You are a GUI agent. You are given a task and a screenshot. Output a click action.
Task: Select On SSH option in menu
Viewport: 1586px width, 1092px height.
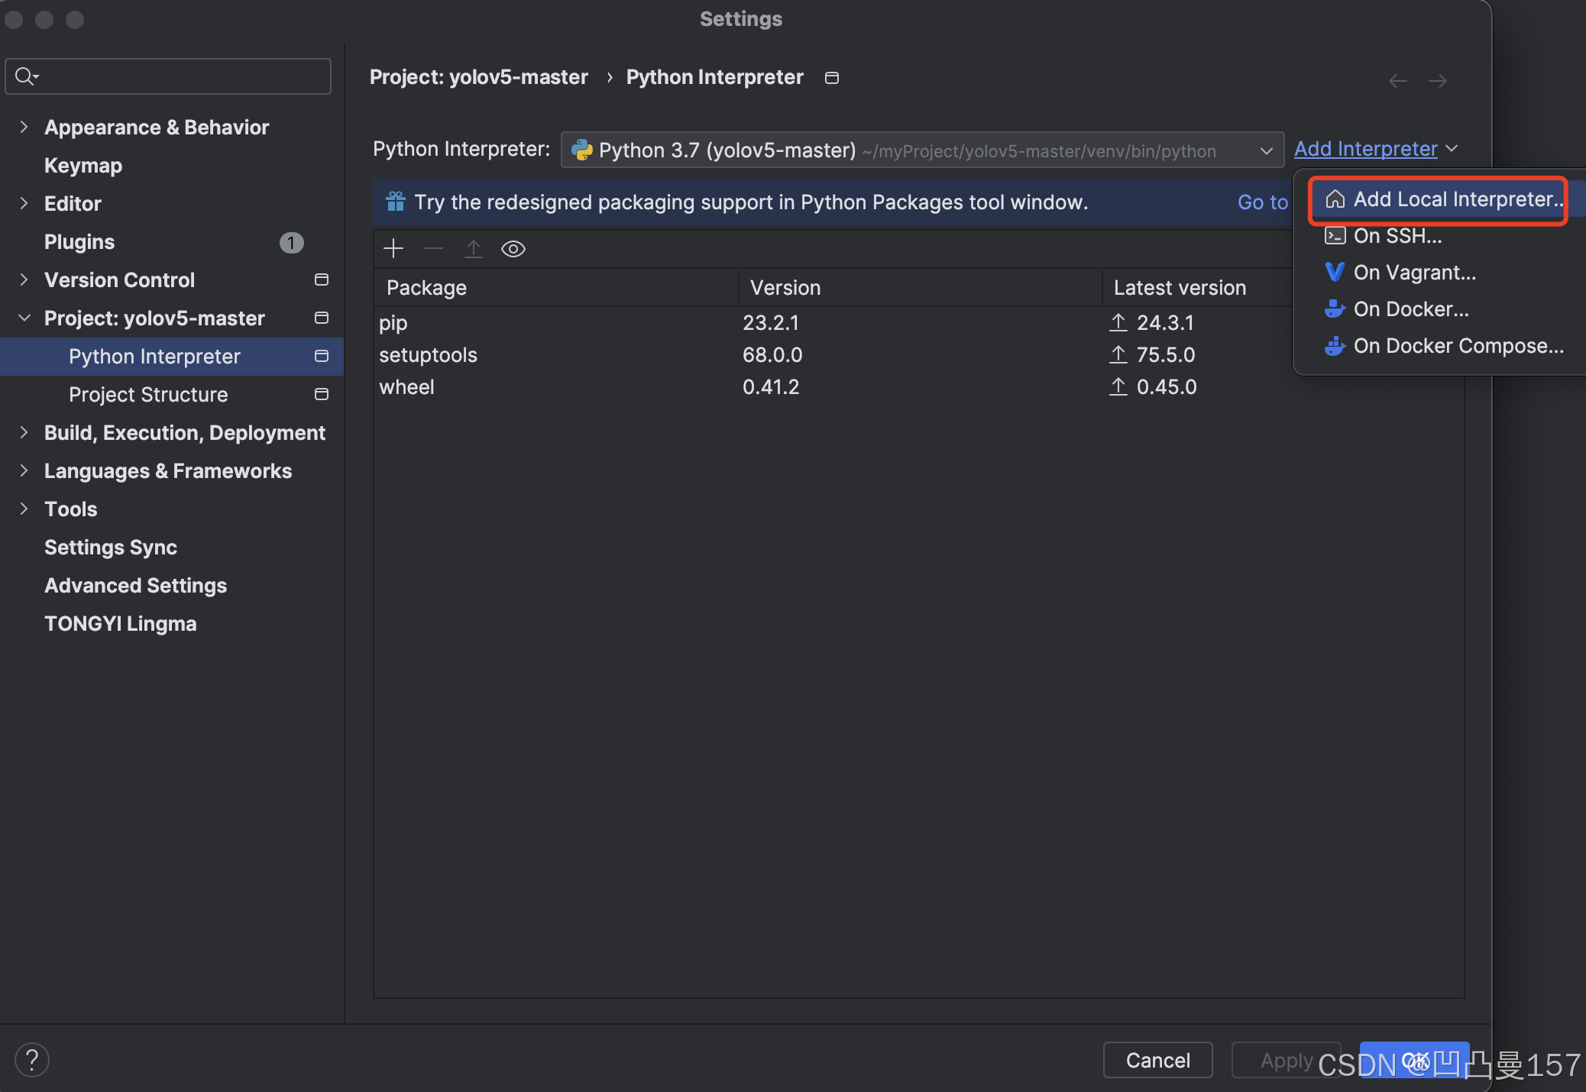(x=1397, y=236)
